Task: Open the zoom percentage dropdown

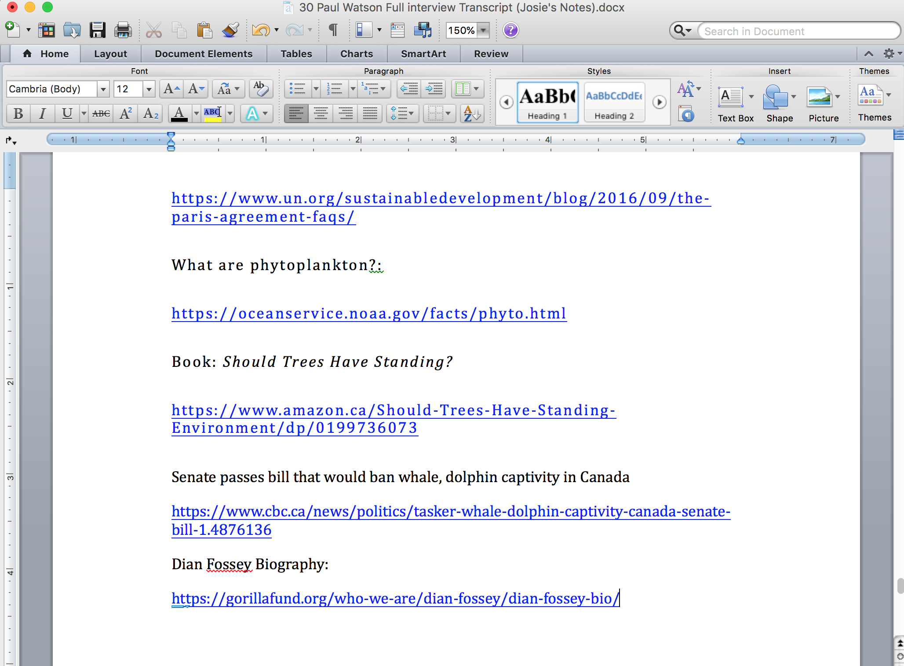Action: coord(483,30)
